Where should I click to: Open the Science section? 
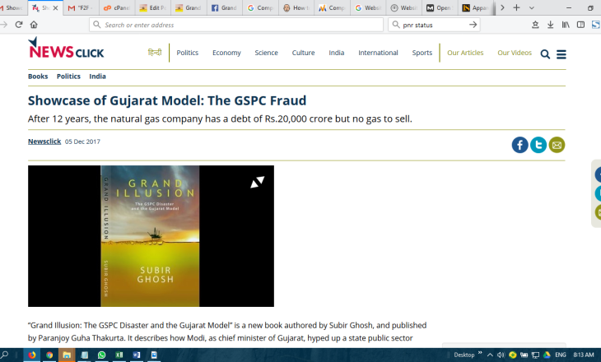266,53
